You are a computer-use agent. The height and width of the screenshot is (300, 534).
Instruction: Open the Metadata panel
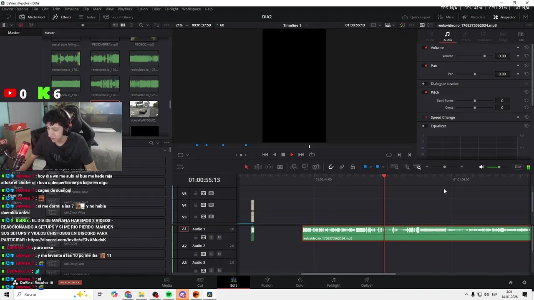tap(474, 17)
